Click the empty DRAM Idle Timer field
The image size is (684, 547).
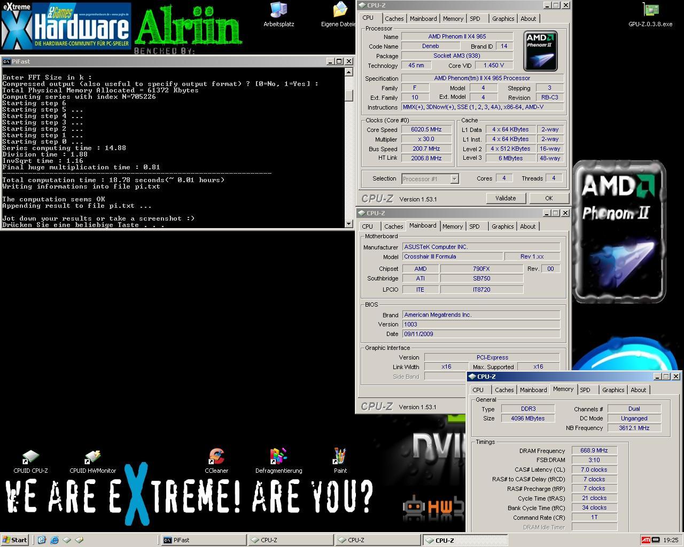(x=594, y=527)
